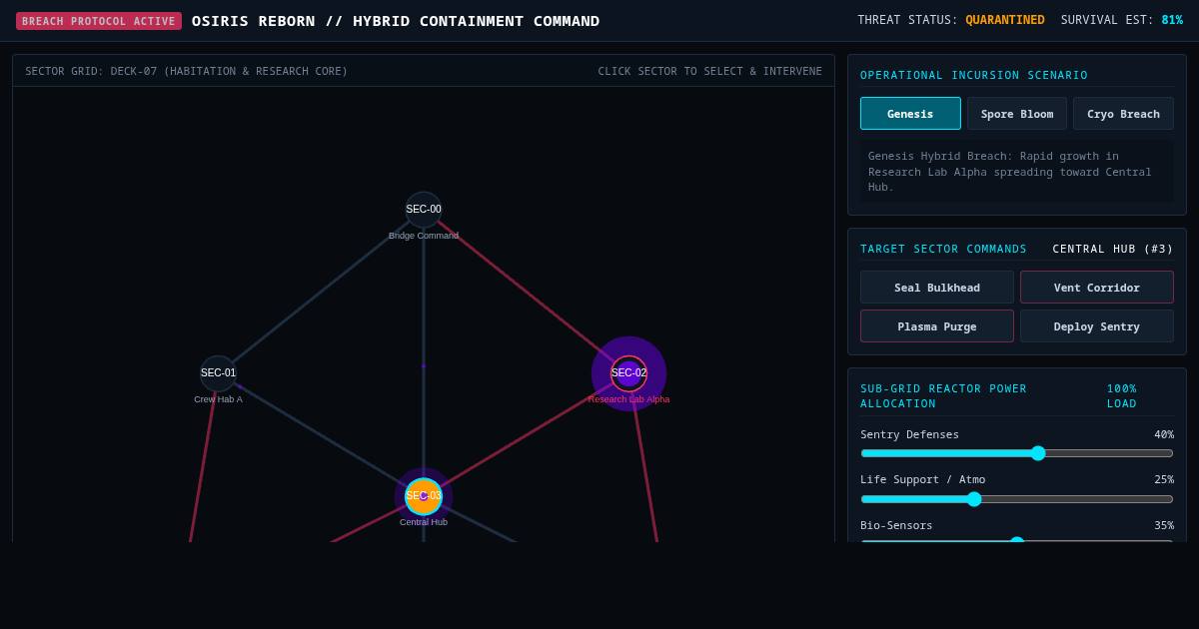Click the Sub-Grid Reactor Power Allocation heading
Screen dimensions: 1199x629
pyautogui.click(x=943, y=396)
